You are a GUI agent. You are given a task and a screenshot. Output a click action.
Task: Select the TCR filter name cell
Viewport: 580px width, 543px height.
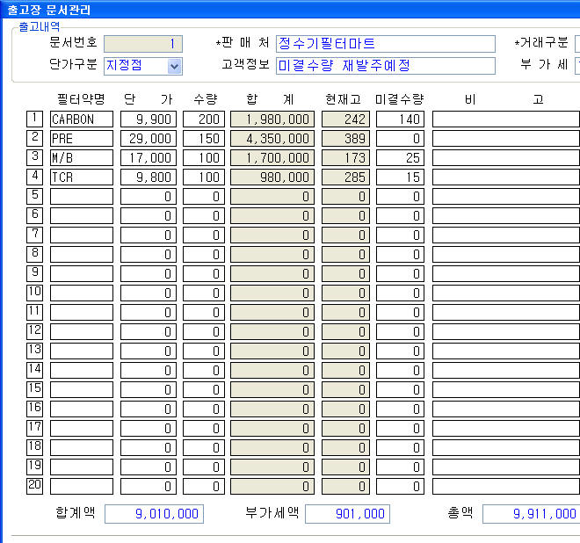click(82, 177)
